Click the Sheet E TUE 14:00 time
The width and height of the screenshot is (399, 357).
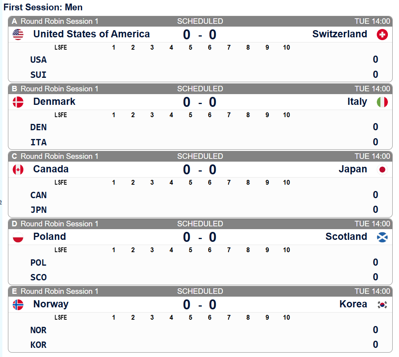pyautogui.click(x=372, y=291)
